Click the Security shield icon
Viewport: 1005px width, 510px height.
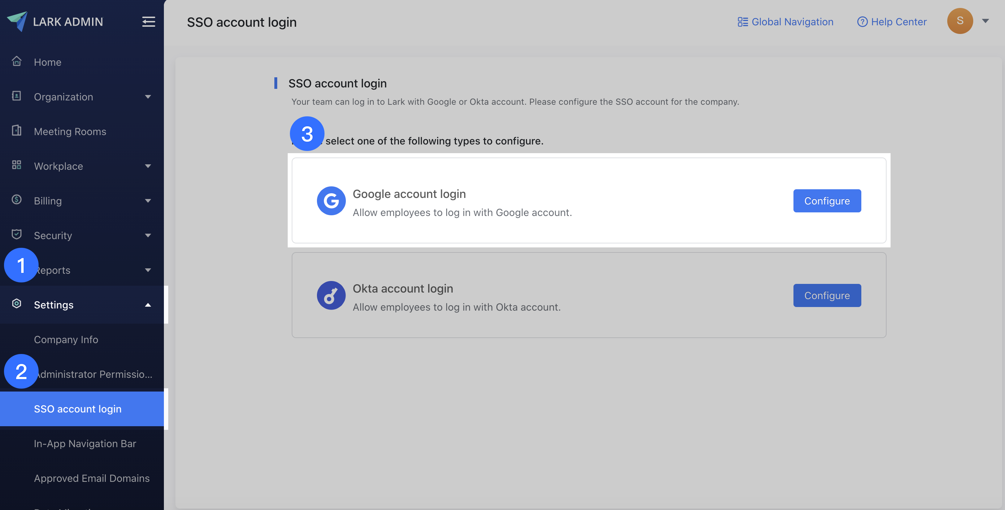16,234
